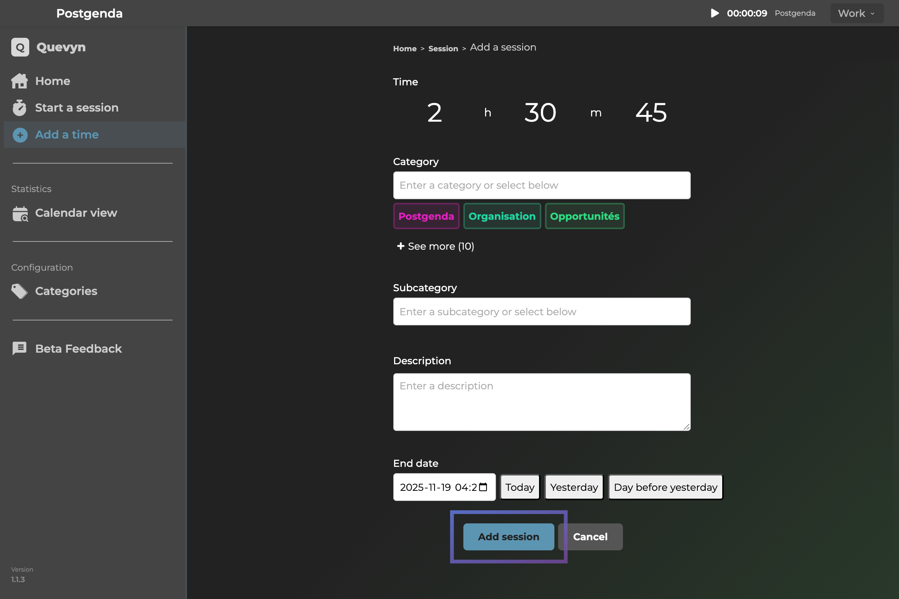Click the seconds value 45
The width and height of the screenshot is (899, 599).
(x=651, y=113)
